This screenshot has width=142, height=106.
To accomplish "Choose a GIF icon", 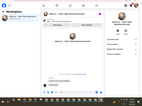I will (56, 92).
